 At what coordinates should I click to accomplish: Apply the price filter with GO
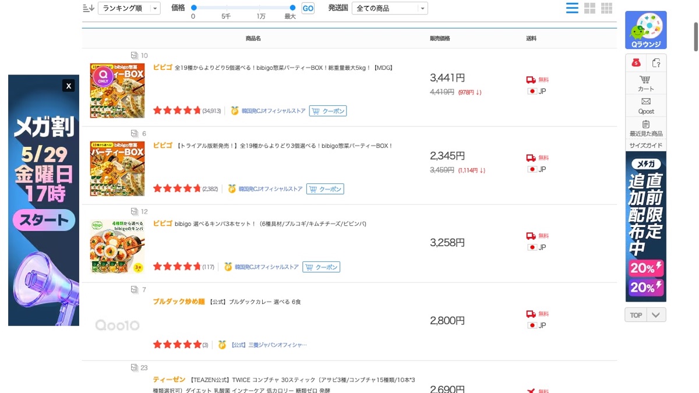[308, 8]
